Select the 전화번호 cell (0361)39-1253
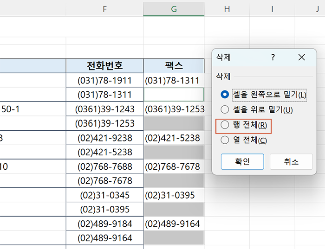 coord(104,123)
